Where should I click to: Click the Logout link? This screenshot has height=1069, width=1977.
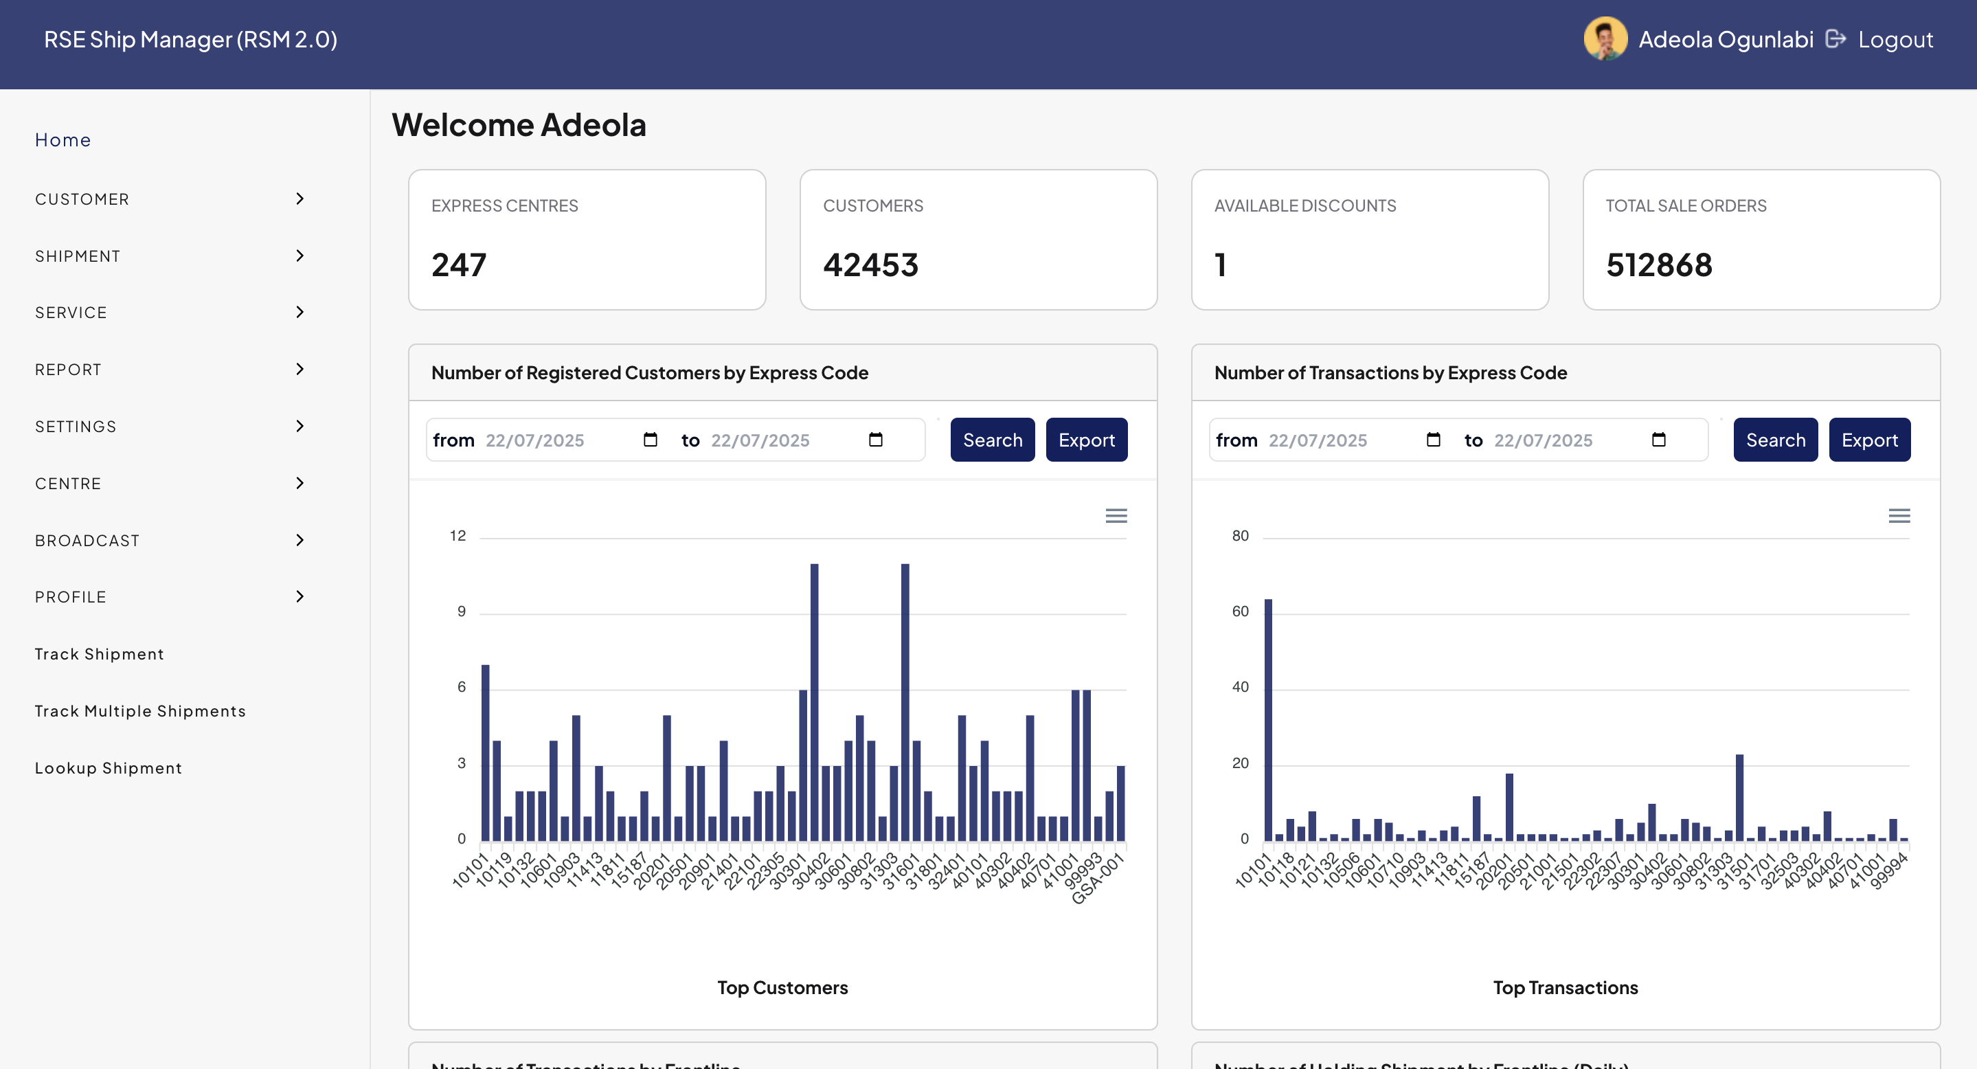pyautogui.click(x=1895, y=39)
